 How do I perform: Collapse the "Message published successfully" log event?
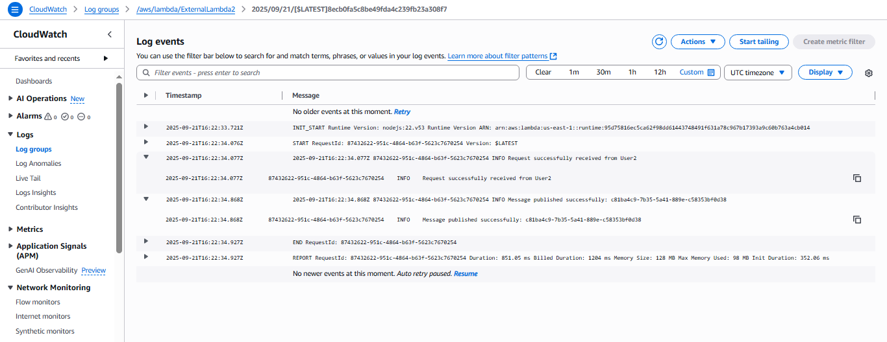click(146, 199)
